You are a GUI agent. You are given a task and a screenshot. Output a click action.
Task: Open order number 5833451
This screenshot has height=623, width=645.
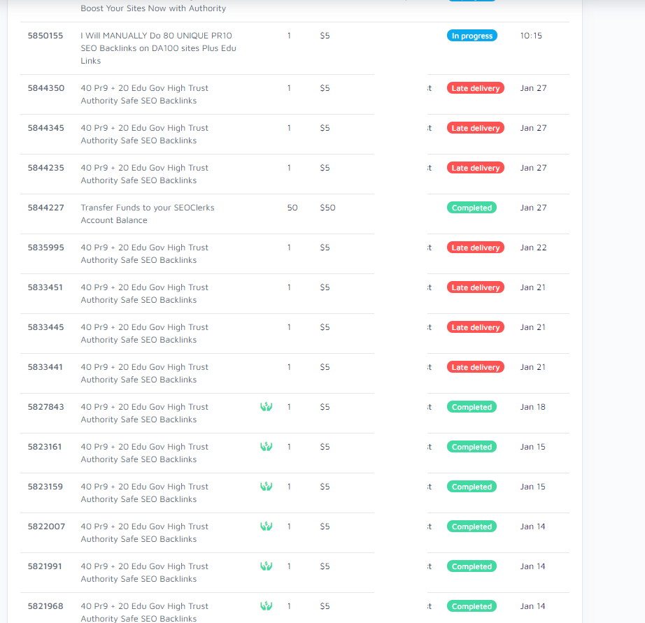point(46,287)
